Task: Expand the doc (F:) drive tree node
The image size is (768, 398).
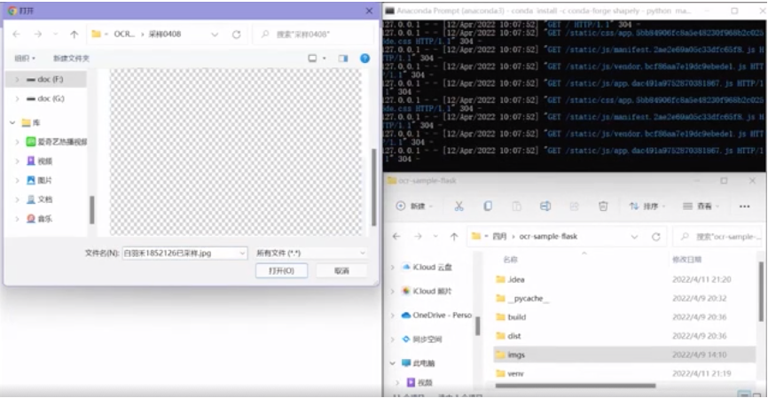Action: [17, 80]
